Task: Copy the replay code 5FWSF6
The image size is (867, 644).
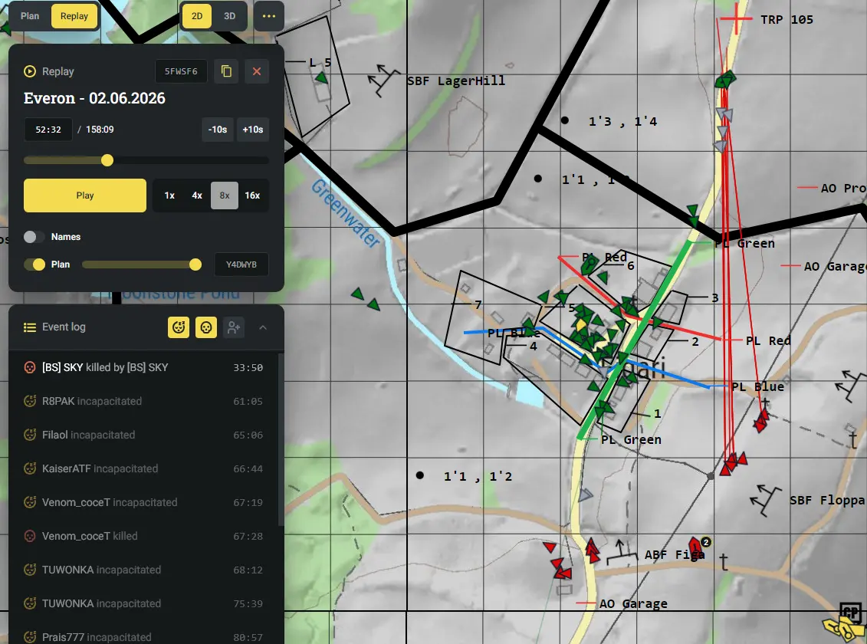Action: (226, 71)
